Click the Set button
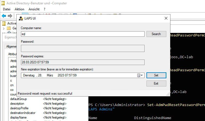 point(156,75)
